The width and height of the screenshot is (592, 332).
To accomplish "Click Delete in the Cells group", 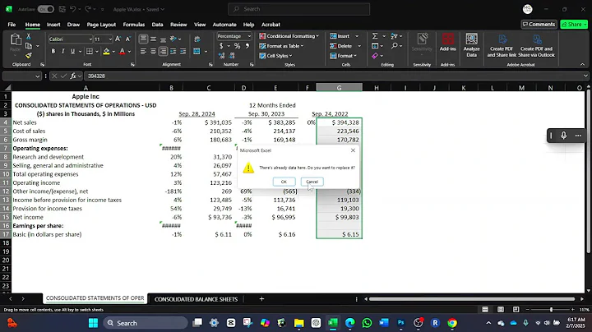I will tap(341, 46).
